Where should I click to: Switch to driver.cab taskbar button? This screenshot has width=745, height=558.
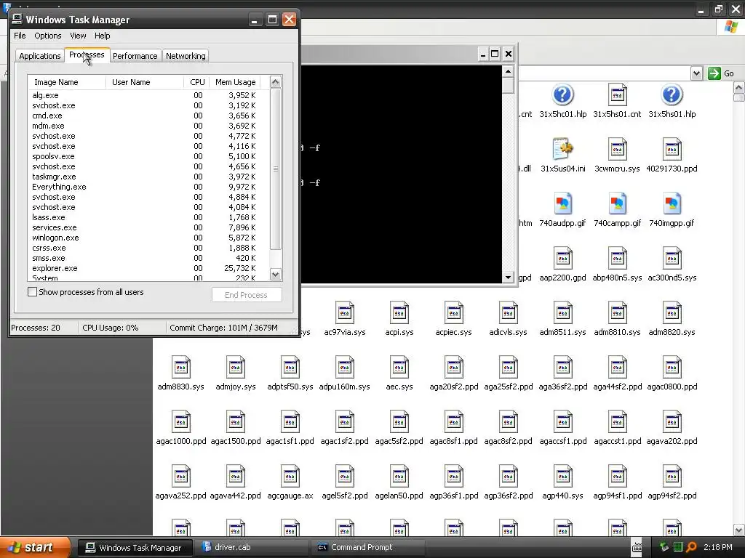pos(252,547)
